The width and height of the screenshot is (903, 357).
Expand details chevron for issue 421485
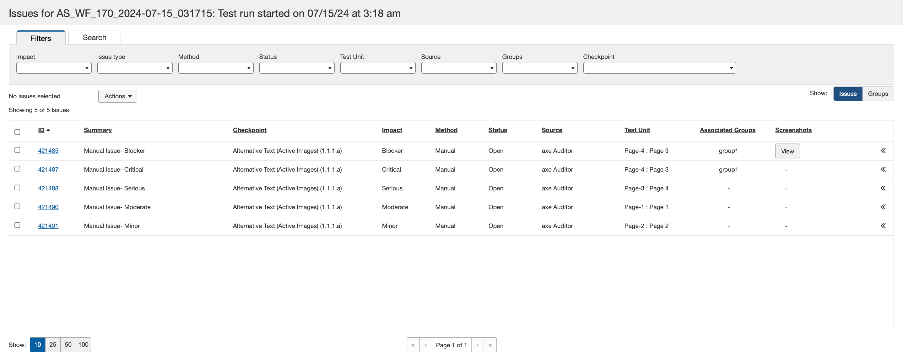point(883,151)
